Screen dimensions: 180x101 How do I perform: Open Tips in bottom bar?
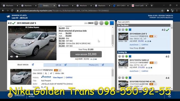[x=169, y=95]
